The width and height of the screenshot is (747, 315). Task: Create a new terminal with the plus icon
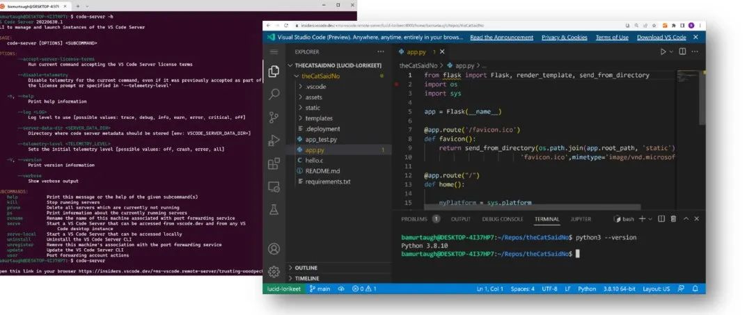tap(642, 219)
